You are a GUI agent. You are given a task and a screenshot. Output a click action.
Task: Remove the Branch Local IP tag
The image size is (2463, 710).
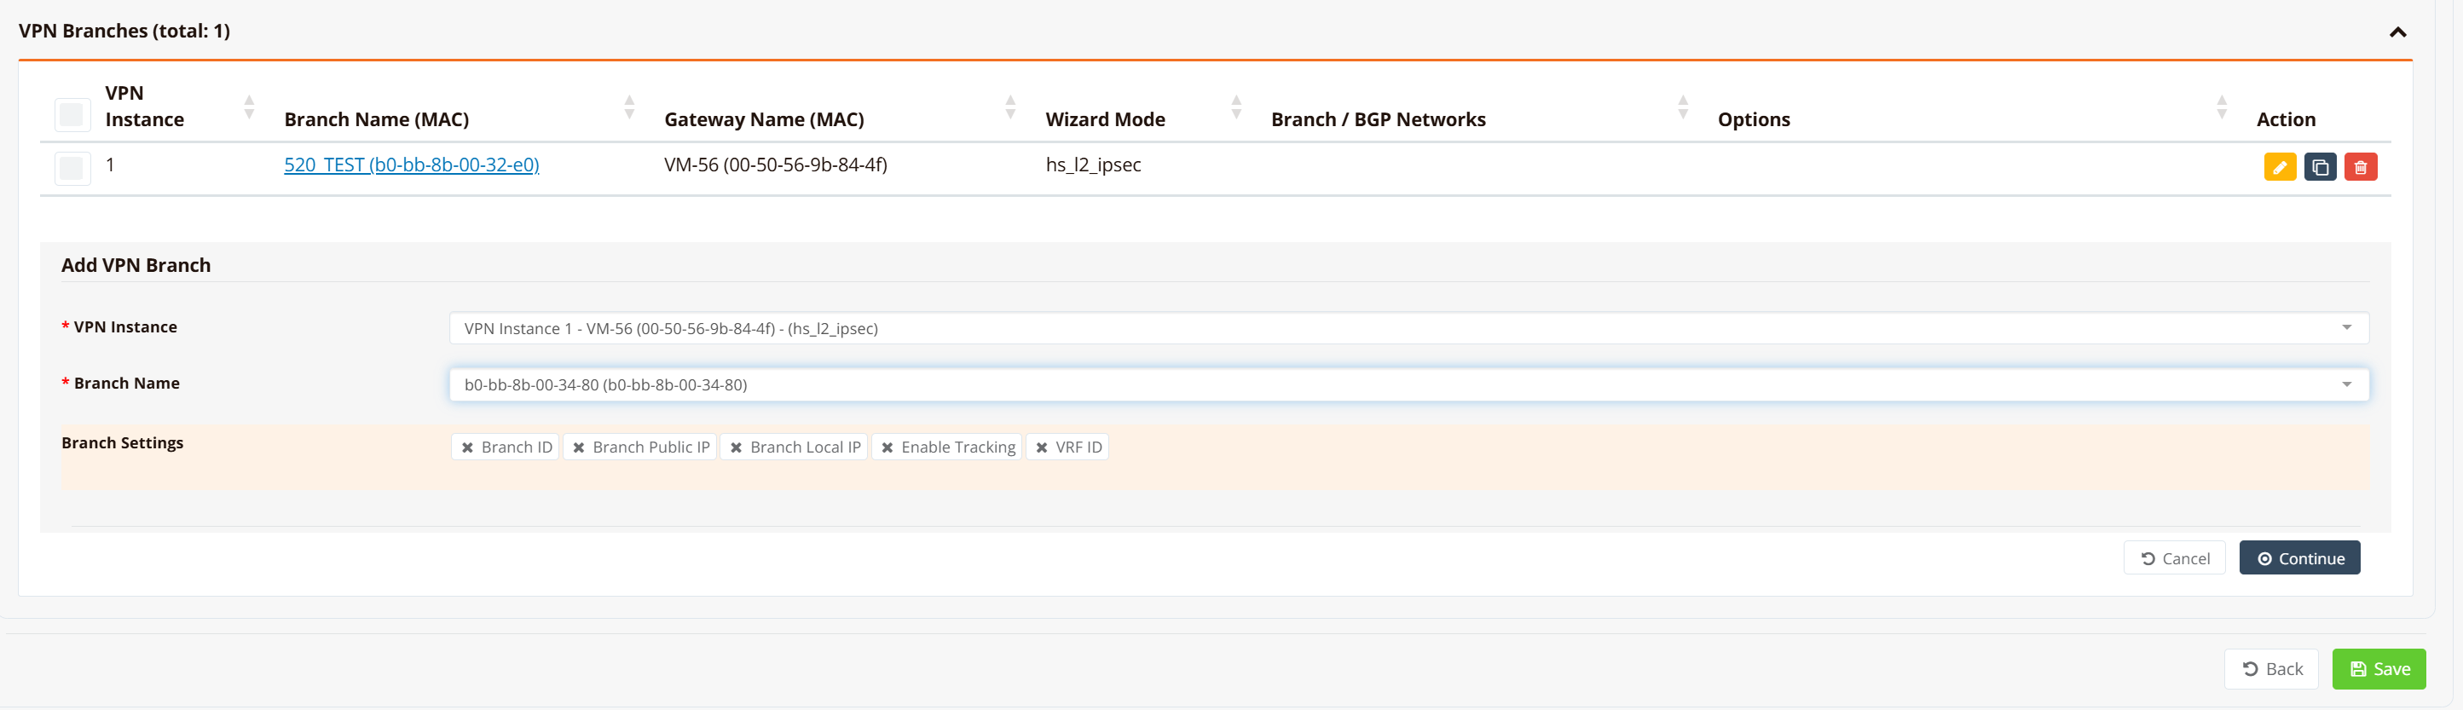point(737,447)
